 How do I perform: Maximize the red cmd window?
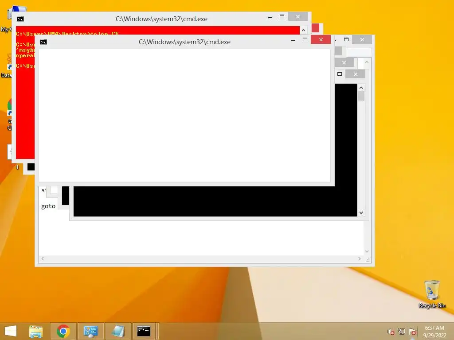pyautogui.click(x=282, y=17)
